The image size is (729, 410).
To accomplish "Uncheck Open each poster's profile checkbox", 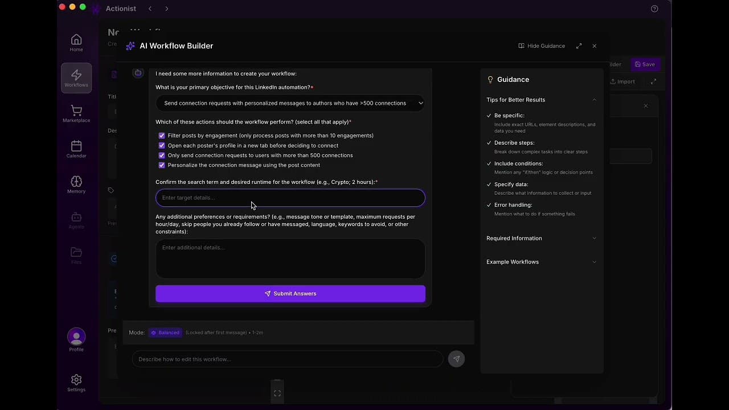I will tap(162, 145).
